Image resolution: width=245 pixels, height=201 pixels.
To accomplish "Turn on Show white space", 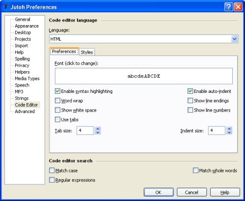I will pyautogui.click(x=57, y=110).
